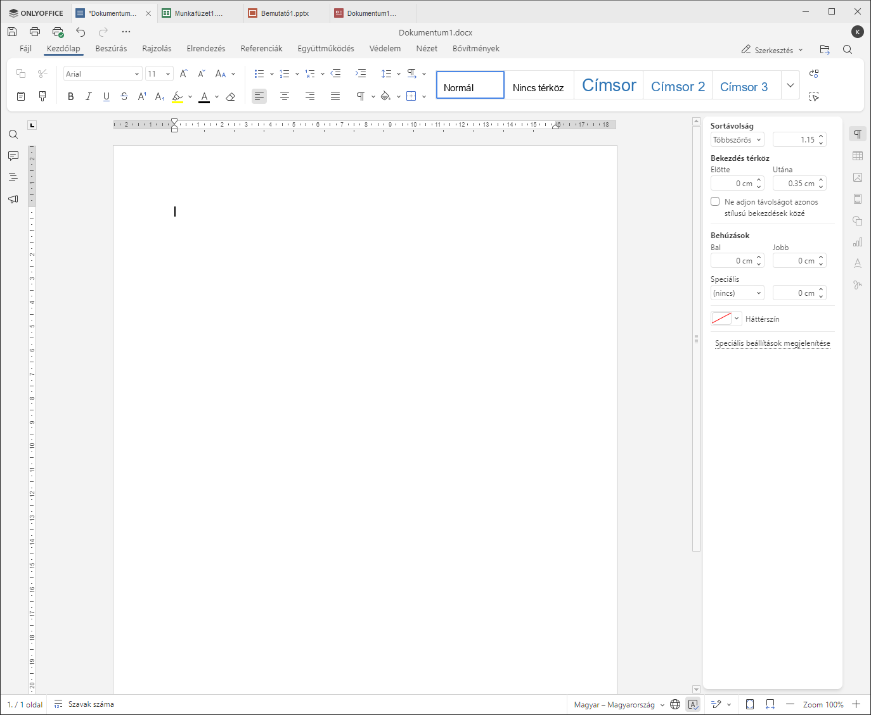Image resolution: width=871 pixels, height=715 pixels.
Task: Open the Speciális (nincs) indent dropdown
Action: click(737, 293)
